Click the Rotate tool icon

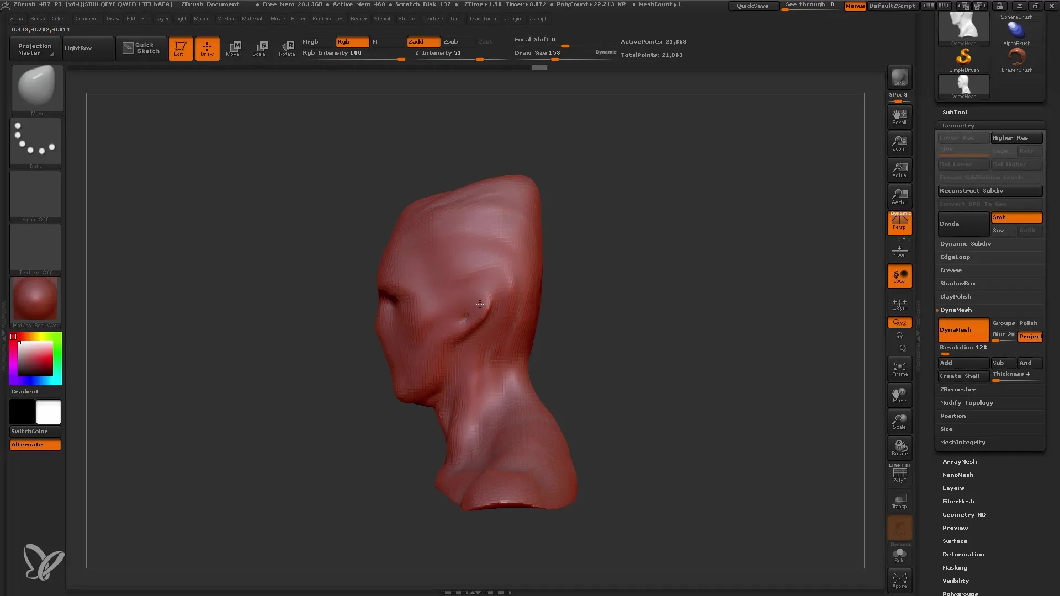(x=287, y=47)
